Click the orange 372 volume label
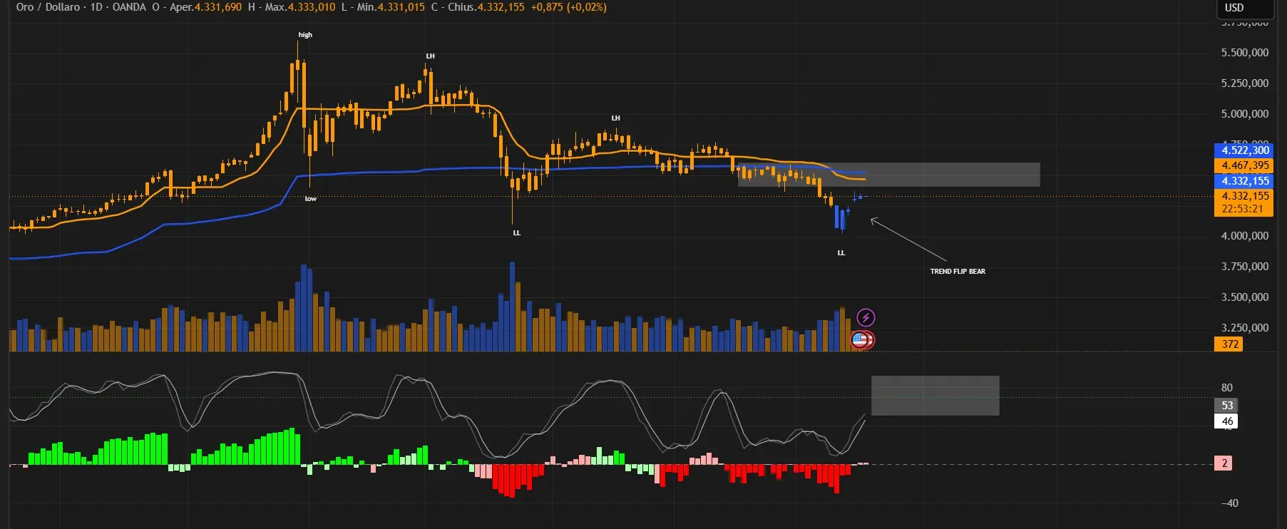The height and width of the screenshot is (529, 1287). pos(1229,344)
